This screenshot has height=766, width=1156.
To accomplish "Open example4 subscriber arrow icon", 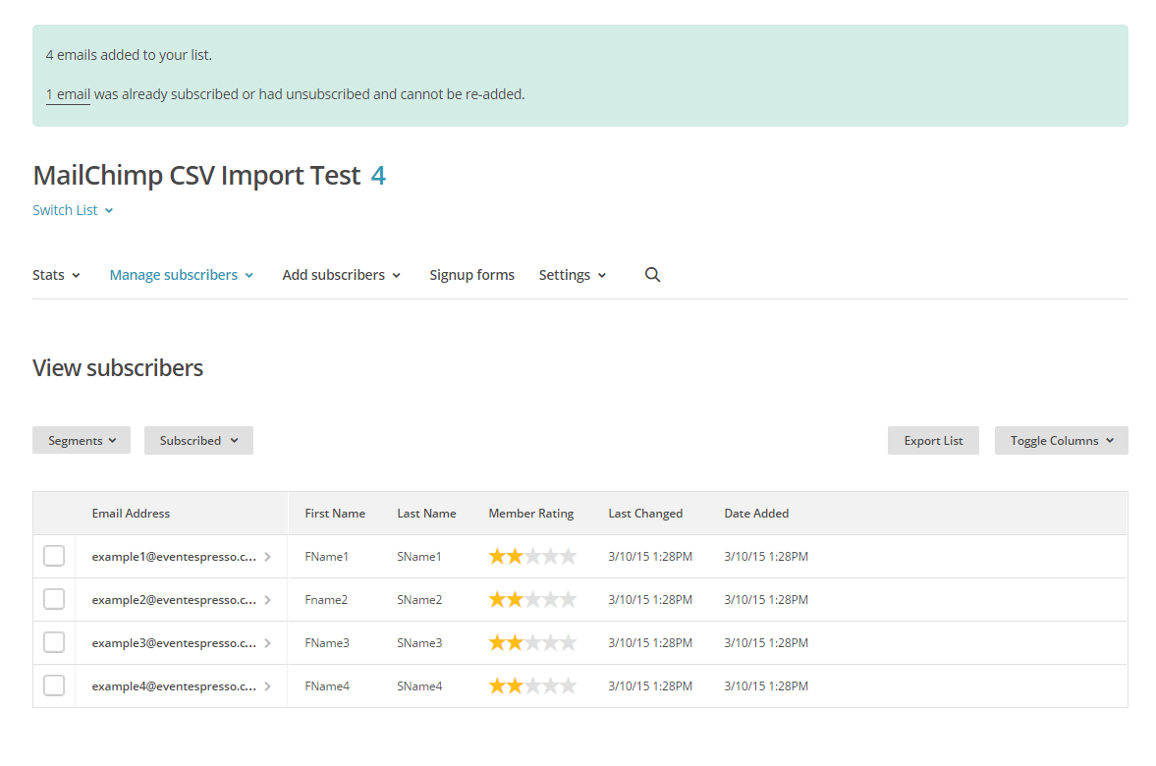I will click(x=267, y=686).
